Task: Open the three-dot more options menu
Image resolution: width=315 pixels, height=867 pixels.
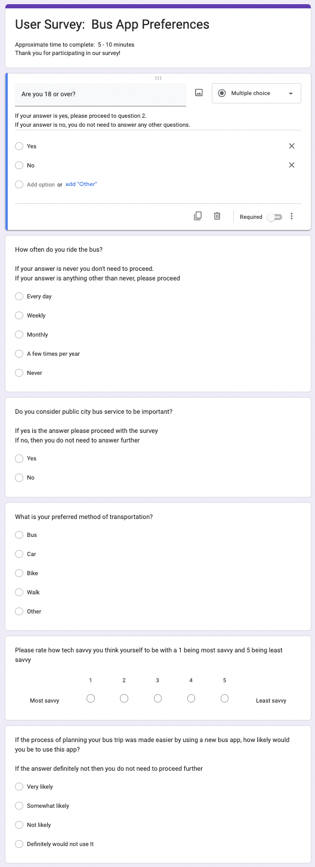Action: 292,216
